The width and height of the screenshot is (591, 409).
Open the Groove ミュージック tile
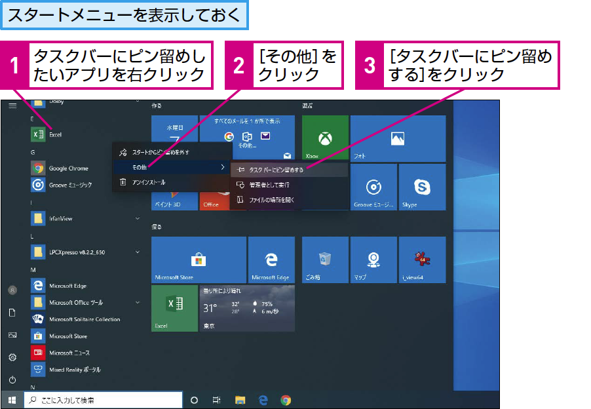(373, 187)
